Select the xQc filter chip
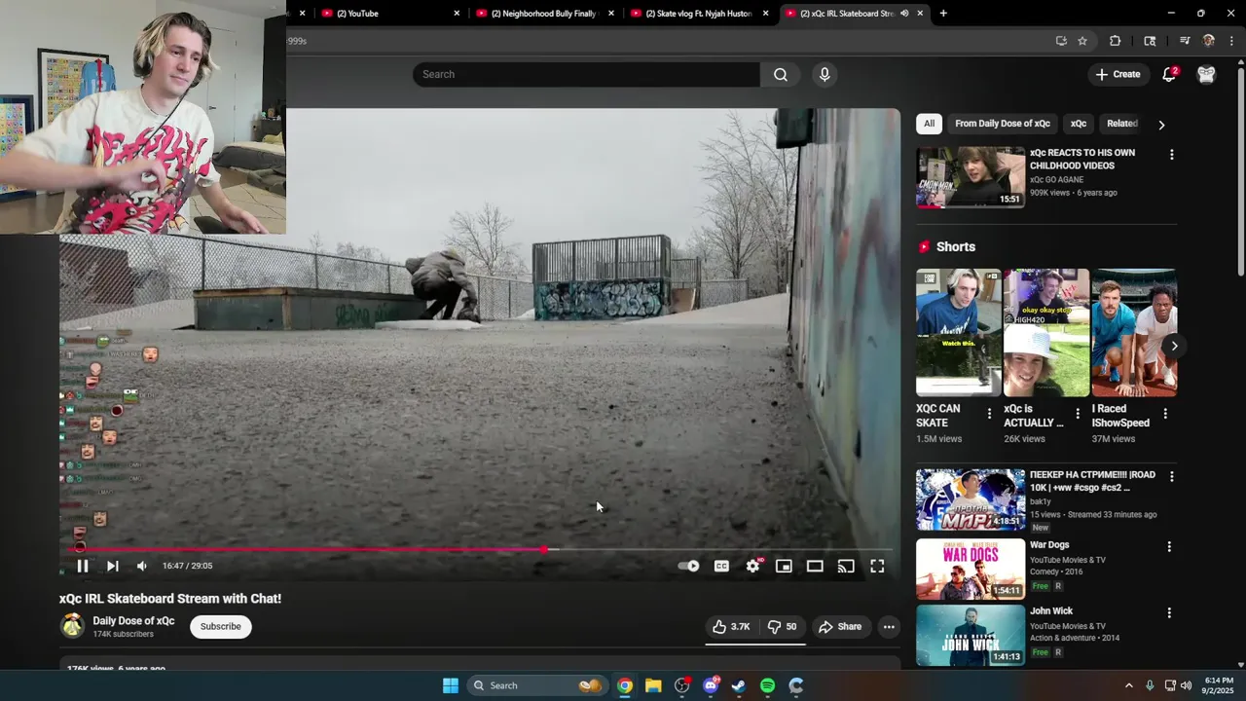The image size is (1246, 701). click(x=1079, y=124)
